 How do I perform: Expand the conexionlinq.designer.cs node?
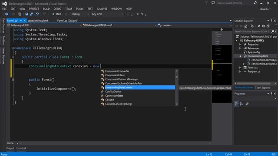tap(244, 64)
